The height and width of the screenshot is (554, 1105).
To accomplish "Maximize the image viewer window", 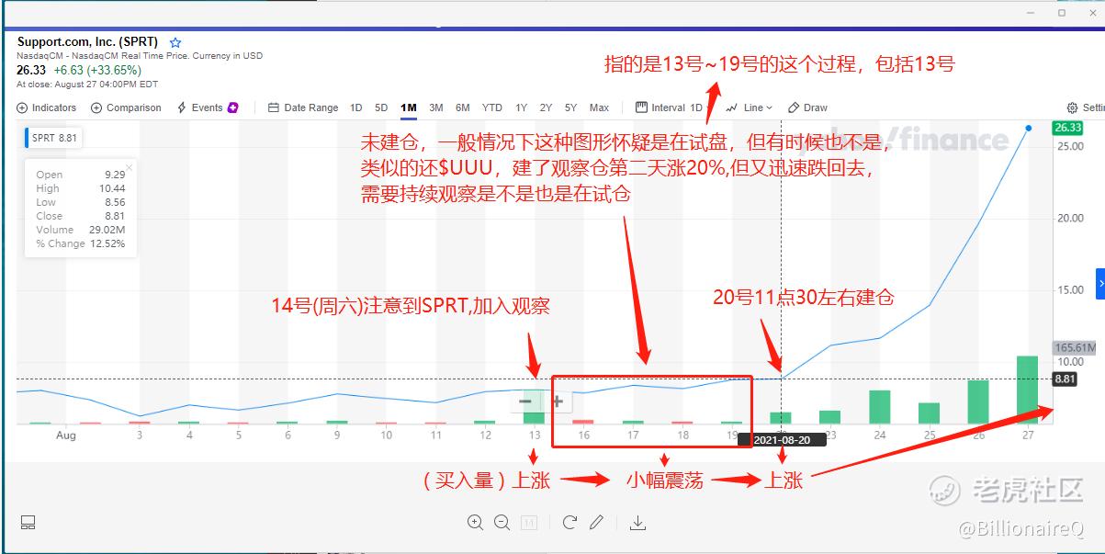I will pyautogui.click(x=1062, y=13).
